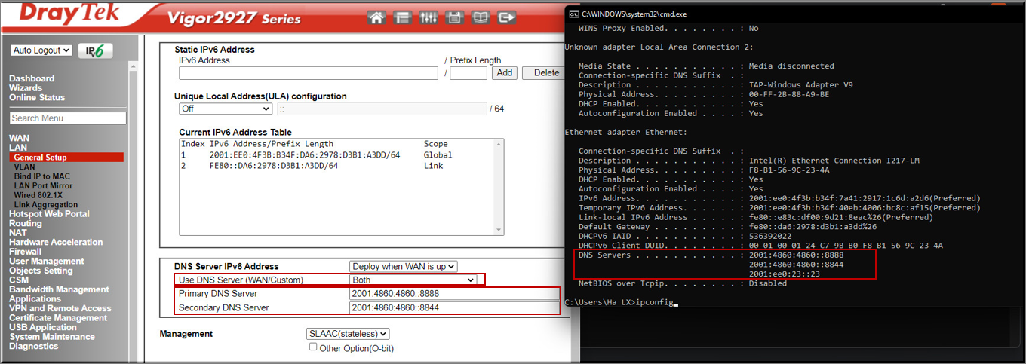1026x364 pixels.
Task: Open the NAT menu
Action: 18,233
